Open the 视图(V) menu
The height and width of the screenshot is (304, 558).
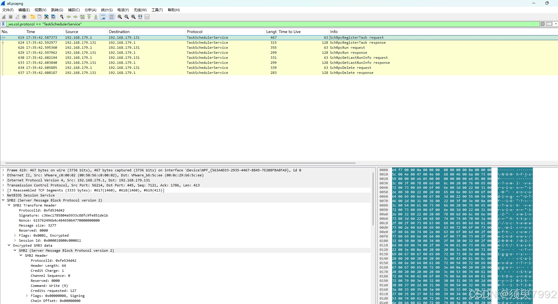[x=40, y=10]
